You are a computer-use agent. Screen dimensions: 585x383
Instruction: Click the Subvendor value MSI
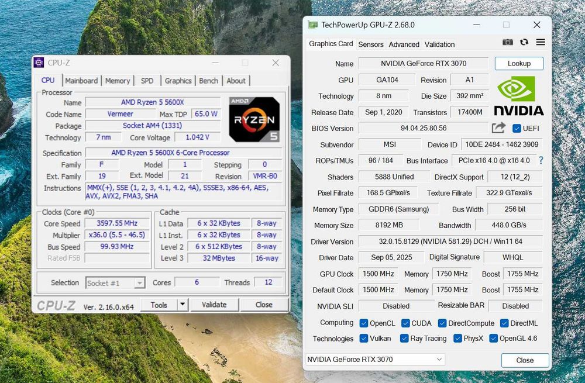click(390, 144)
